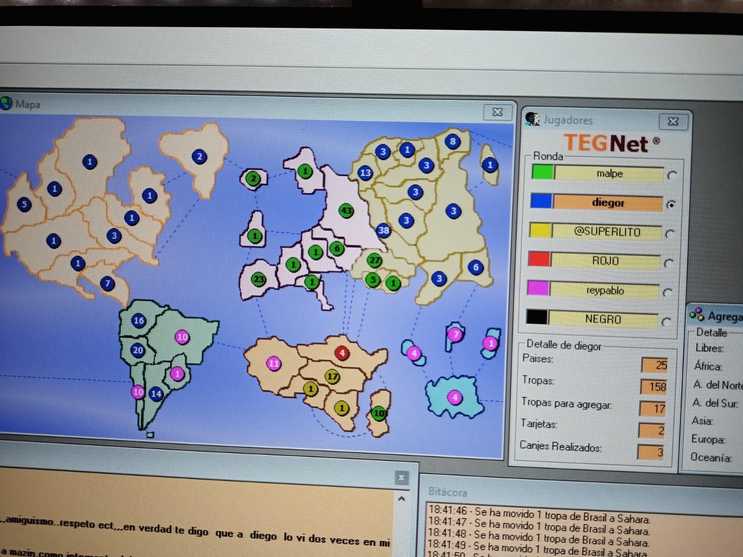
Task: Click the Agregar panel icon
Action: coord(697,315)
